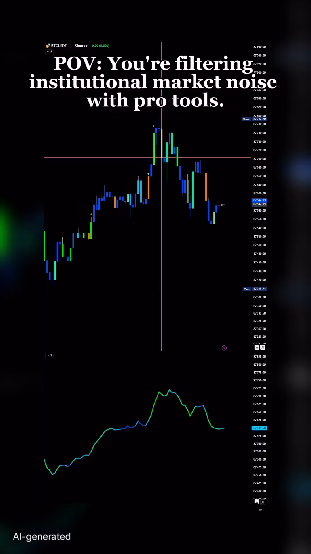Select the gray 87 594,83 price label
This screenshot has width=311, height=554.
point(259,204)
